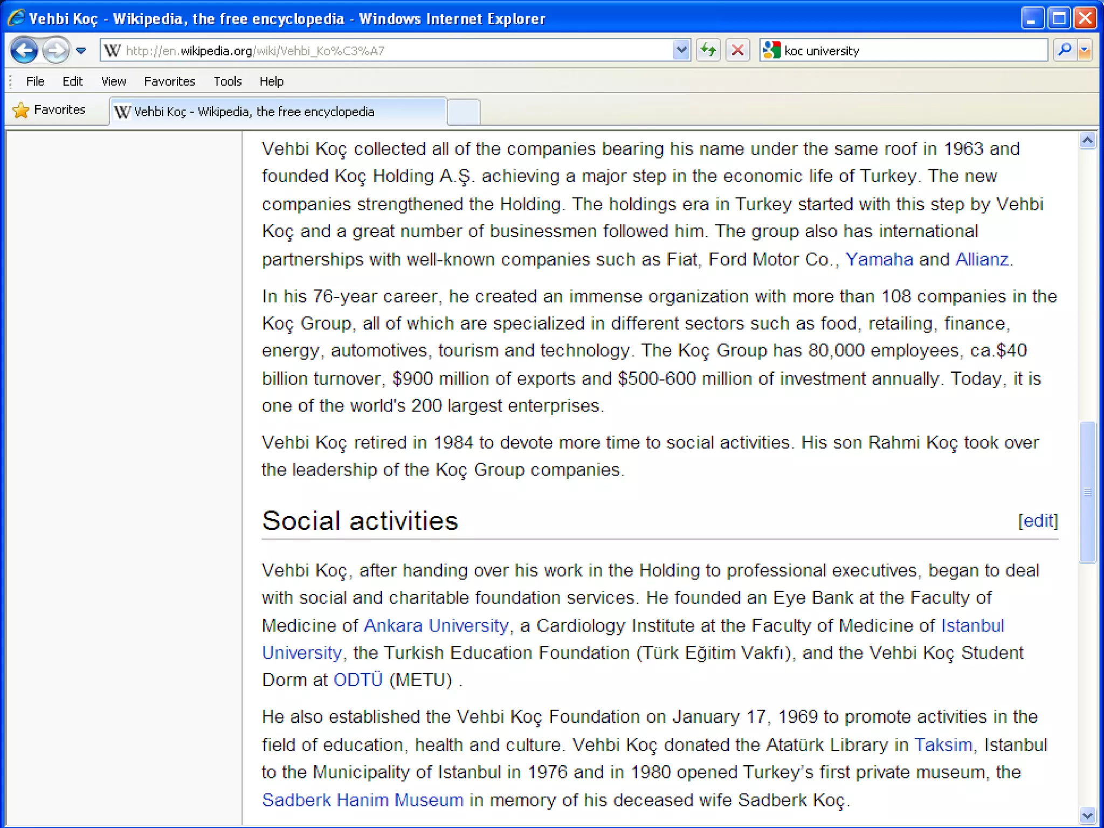
Task: Click the red Stop loading icon
Action: [x=737, y=51]
